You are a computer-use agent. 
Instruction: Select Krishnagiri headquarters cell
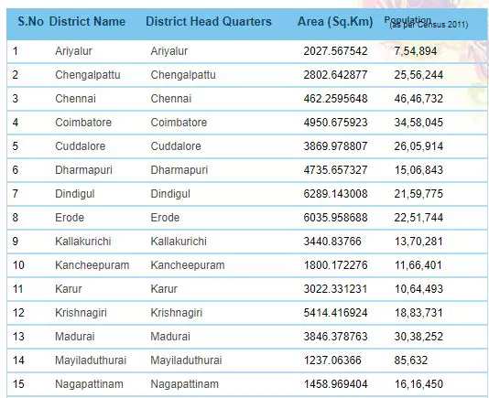(x=177, y=313)
